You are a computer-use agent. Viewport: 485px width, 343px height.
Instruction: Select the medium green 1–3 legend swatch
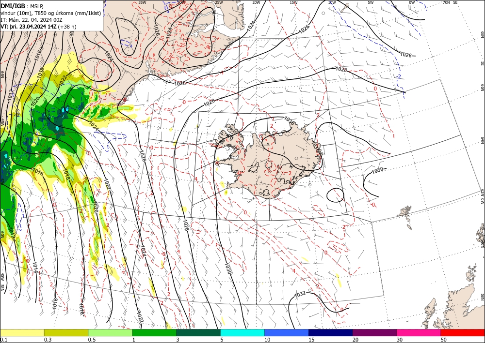click(154, 332)
